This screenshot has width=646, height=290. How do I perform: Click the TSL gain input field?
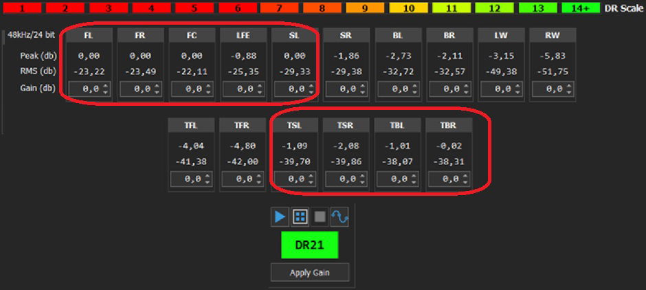[x=287, y=179]
